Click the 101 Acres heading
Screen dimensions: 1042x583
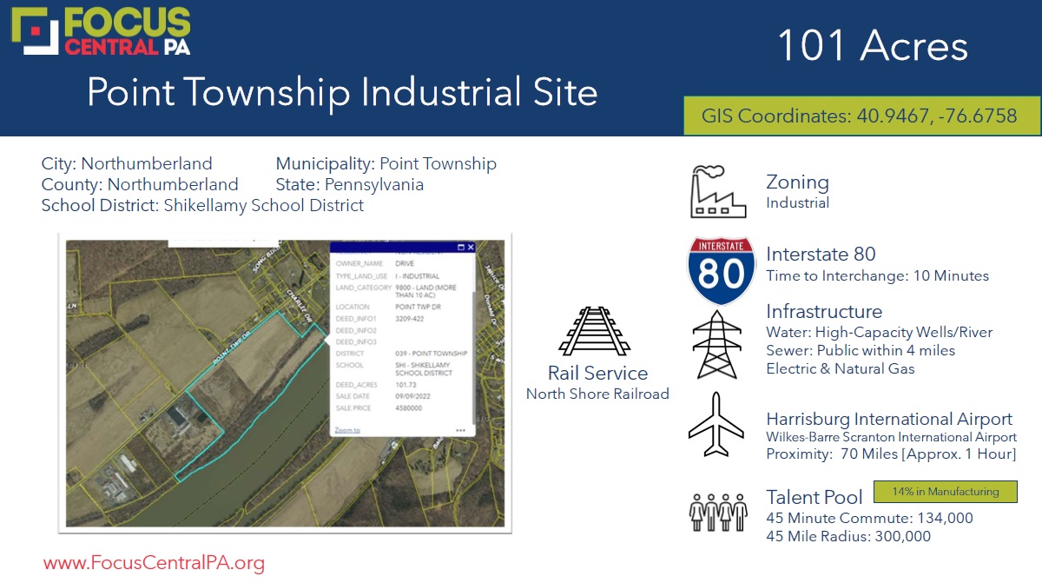click(x=873, y=45)
